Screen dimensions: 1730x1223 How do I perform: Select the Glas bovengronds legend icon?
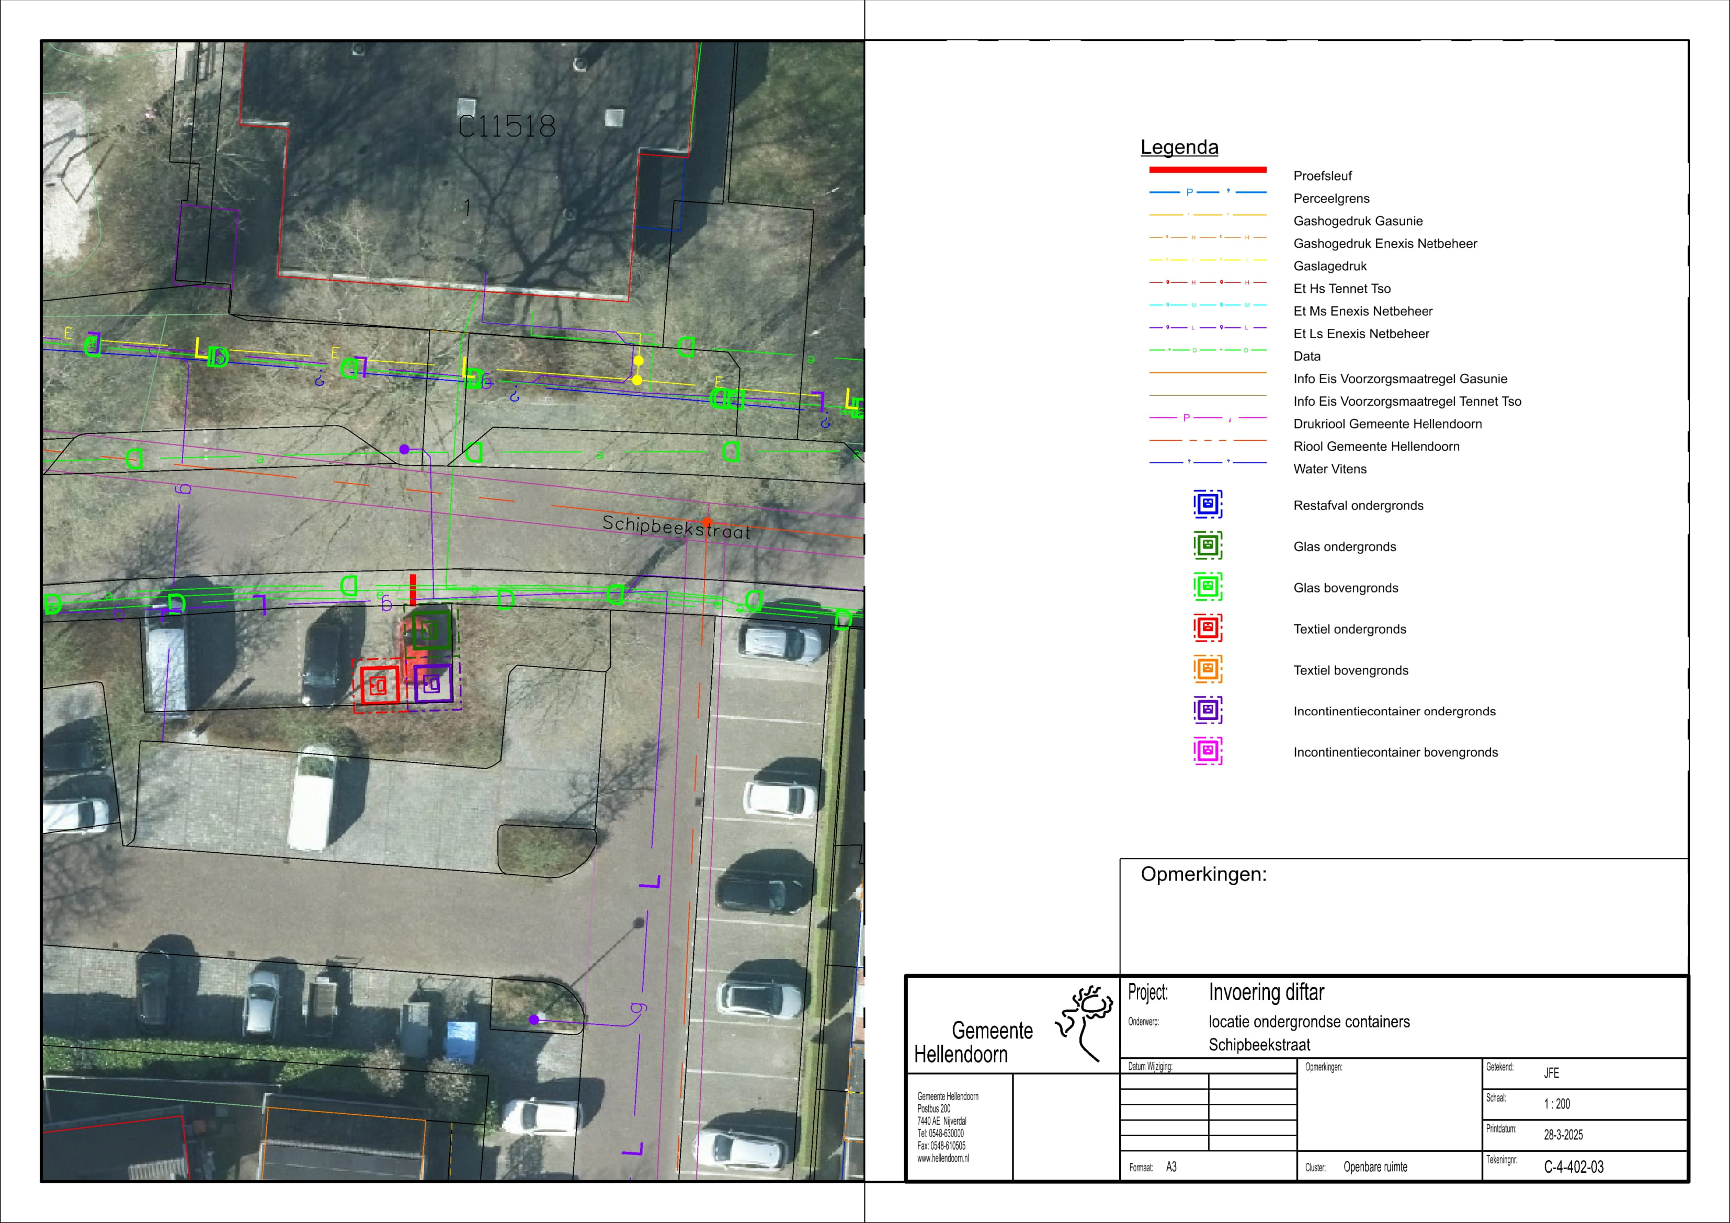[1207, 587]
